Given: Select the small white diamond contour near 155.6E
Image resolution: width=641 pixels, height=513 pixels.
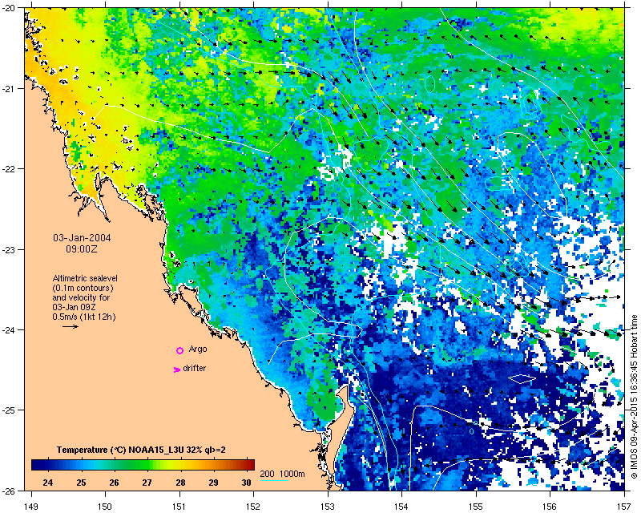Looking at the screenshot, I should pos(522,379).
